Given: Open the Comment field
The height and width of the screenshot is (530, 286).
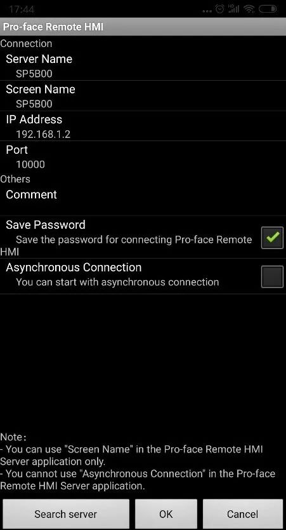Looking at the screenshot, I should [x=143, y=200].
